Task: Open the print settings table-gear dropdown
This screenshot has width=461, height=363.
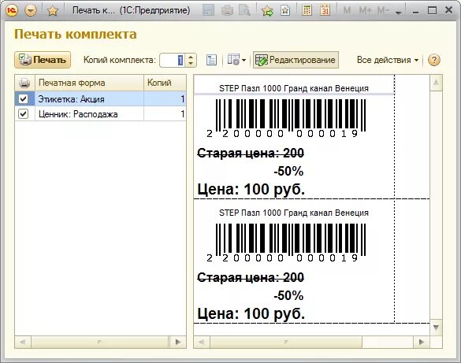Action: pos(236,60)
